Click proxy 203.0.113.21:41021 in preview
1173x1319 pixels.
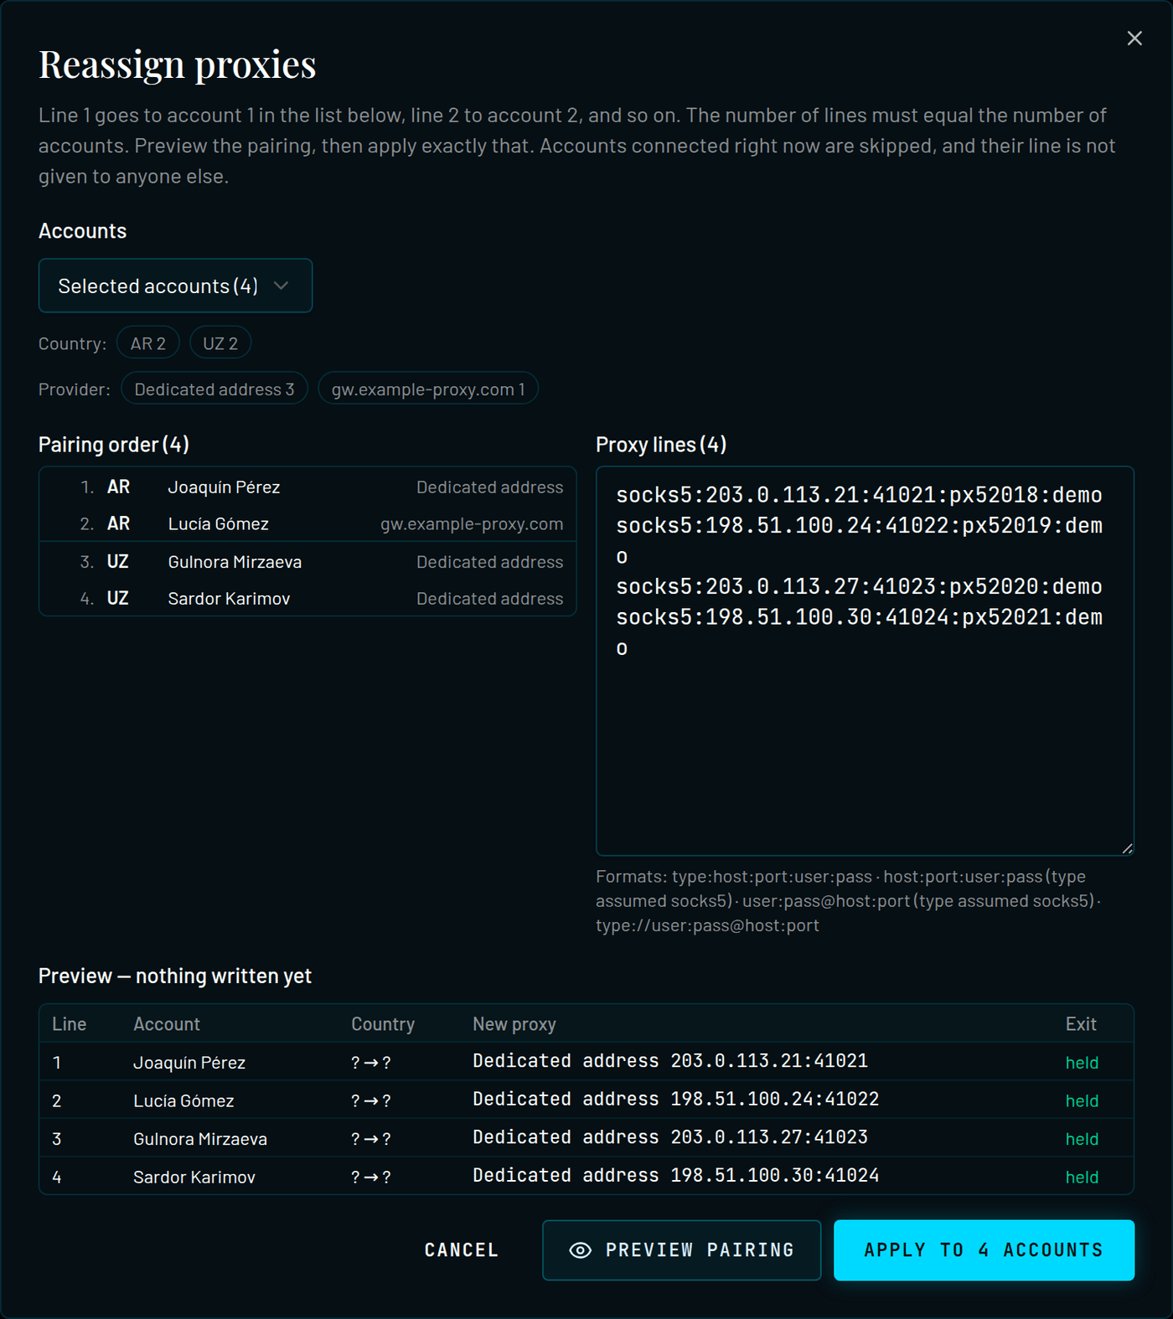(769, 1061)
